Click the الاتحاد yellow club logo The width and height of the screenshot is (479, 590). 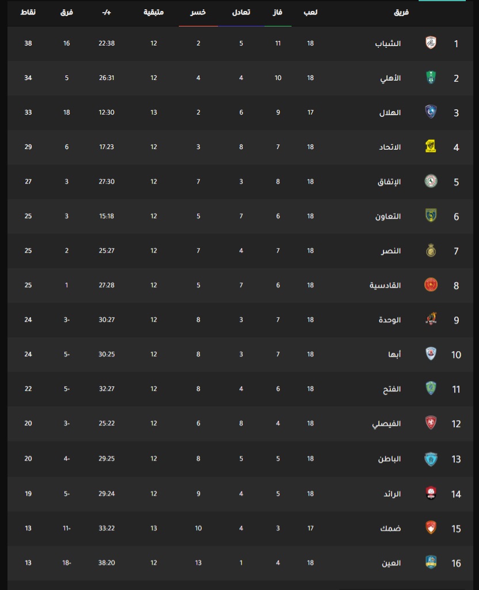431,147
